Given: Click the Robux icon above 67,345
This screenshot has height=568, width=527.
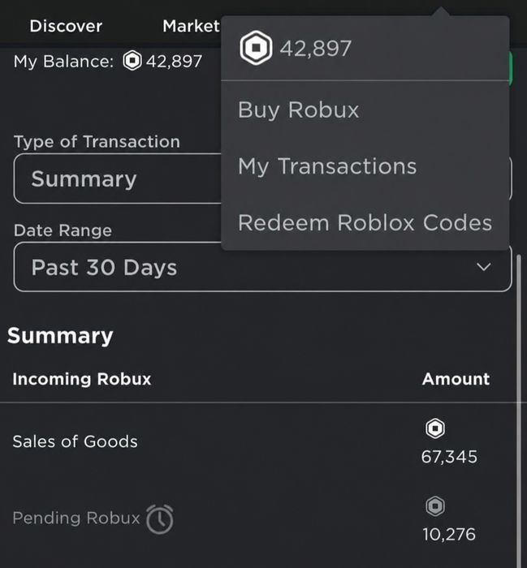Looking at the screenshot, I should tap(435, 428).
